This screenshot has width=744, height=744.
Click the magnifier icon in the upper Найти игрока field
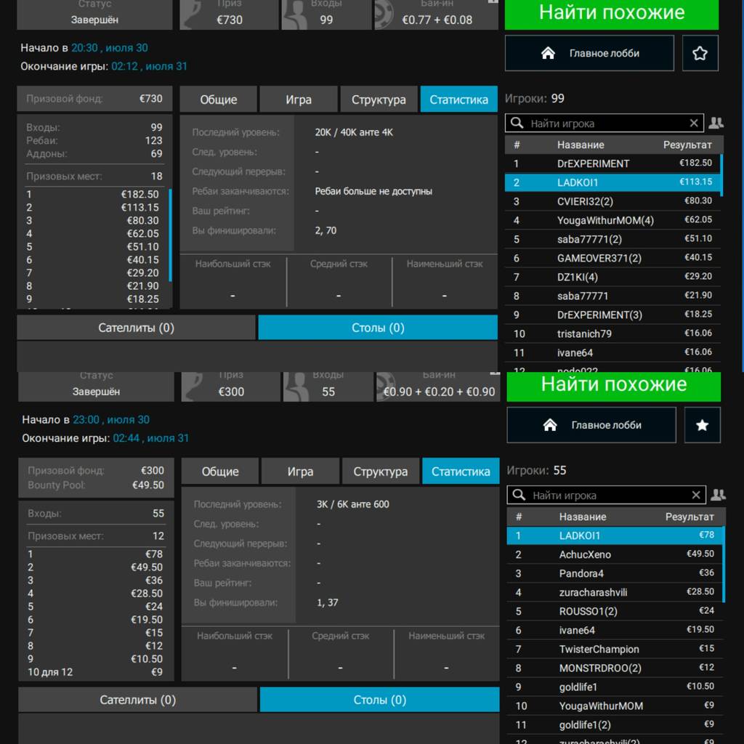(517, 124)
